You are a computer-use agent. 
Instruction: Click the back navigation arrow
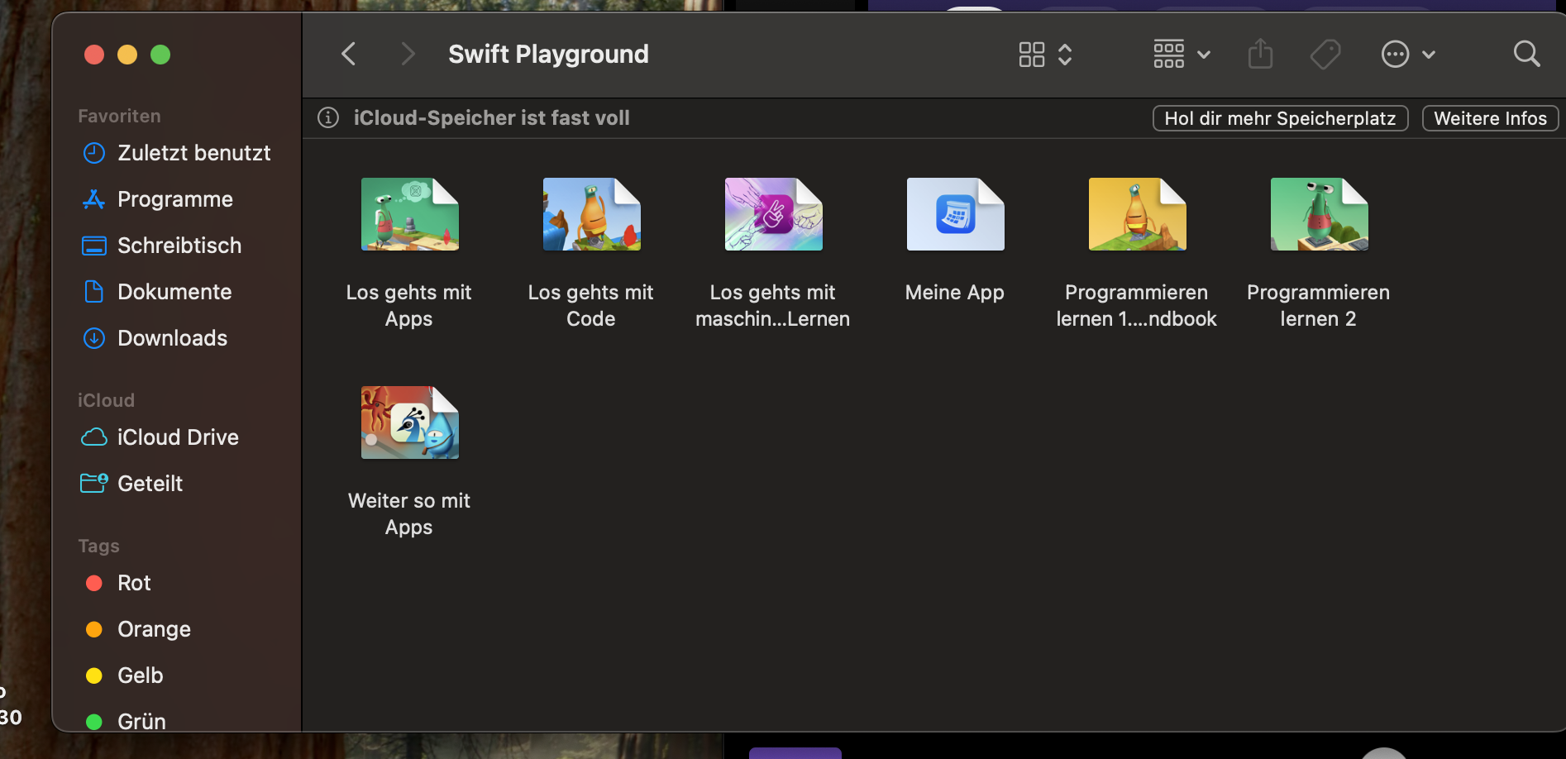pyautogui.click(x=349, y=55)
